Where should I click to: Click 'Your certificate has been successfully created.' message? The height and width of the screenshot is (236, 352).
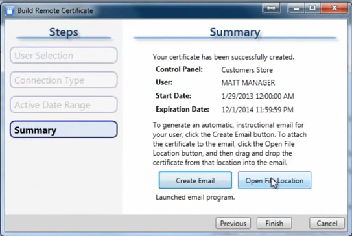click(x=224, y=57)
